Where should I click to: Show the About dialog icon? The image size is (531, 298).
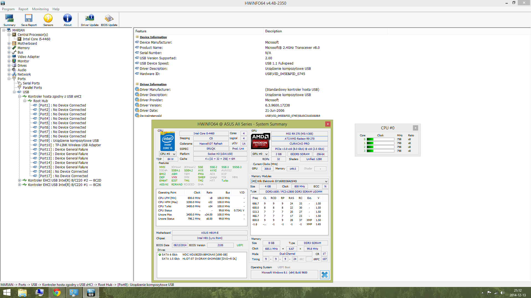tap(67, 20)
